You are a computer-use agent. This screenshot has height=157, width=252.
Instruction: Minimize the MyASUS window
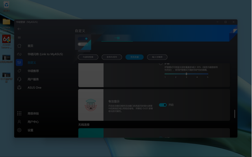pos(217,22)
